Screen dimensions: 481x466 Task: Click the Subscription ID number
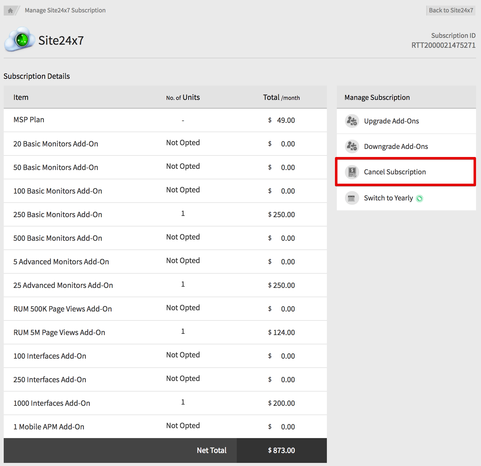point(443,45)
